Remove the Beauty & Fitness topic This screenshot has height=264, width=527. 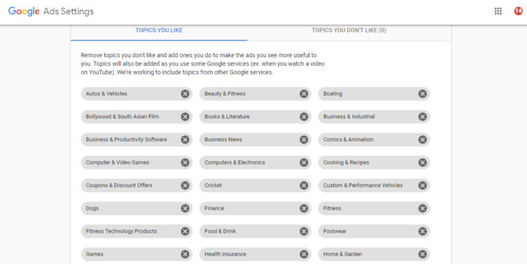(304, 94)
